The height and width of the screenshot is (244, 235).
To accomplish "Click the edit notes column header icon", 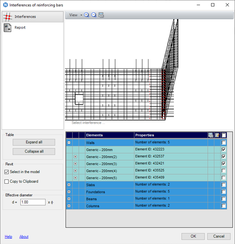I will [217, 135].
